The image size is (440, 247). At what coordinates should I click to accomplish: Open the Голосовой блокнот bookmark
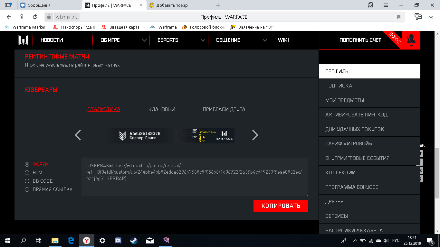(x=204, y=27)
